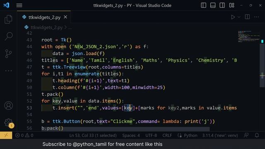Open the hamburger application menu
Viewport: 265px width, 149px height.
[x=19, y=5]
